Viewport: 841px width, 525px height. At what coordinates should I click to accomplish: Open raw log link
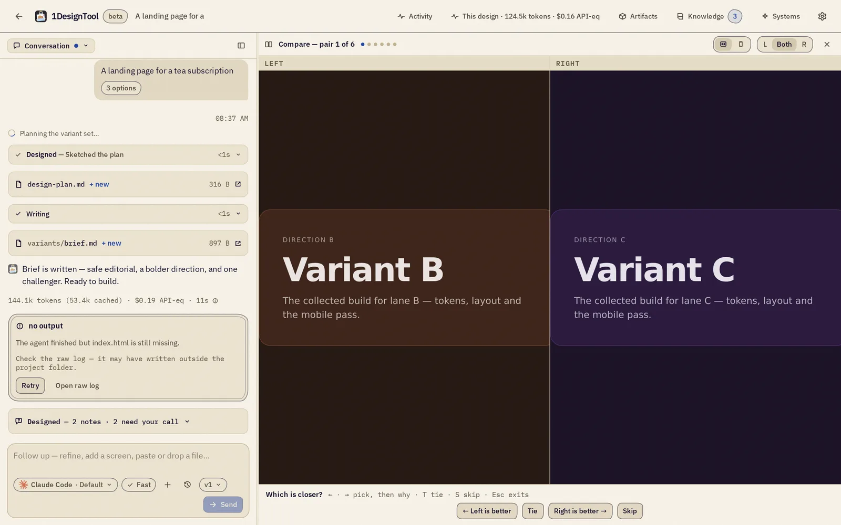point(77,386)
